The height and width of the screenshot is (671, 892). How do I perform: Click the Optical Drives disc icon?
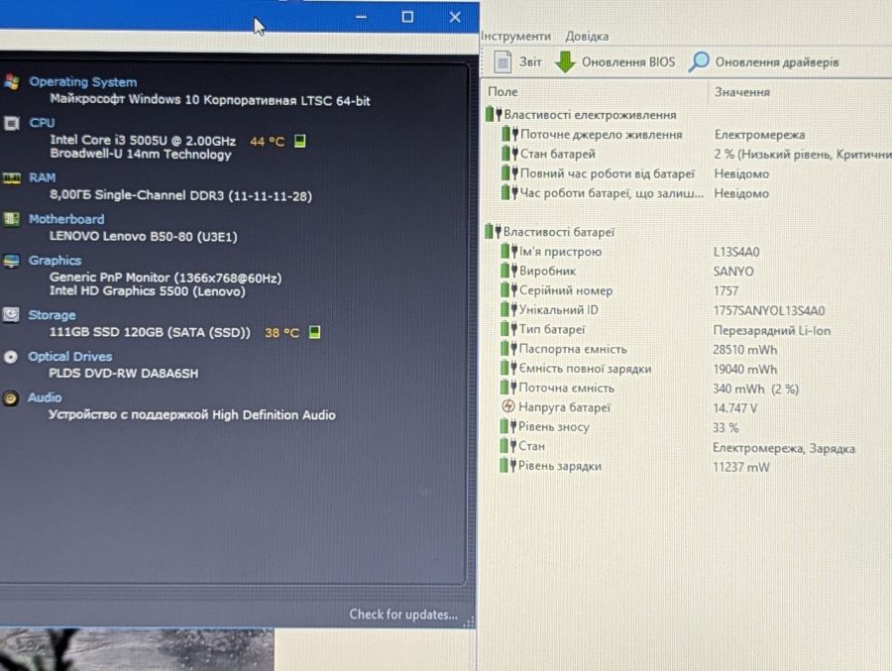point(11,357)
